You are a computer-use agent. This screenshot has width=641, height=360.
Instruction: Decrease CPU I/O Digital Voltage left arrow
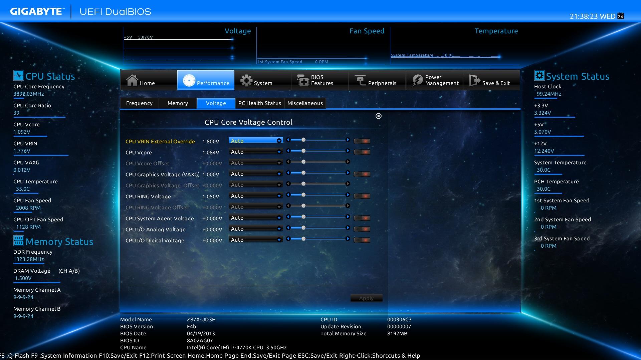click(x=288, y=239)
